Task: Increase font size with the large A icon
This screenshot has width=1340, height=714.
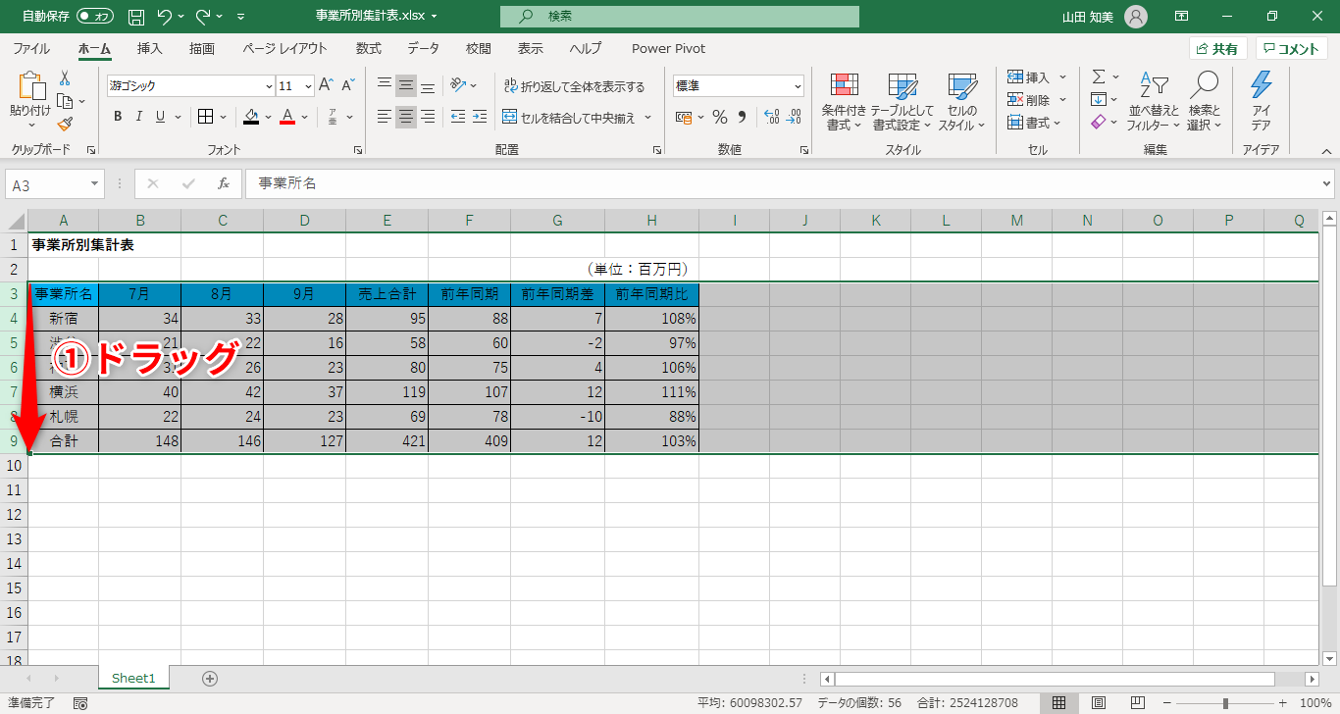Action: tap(327, 85)
